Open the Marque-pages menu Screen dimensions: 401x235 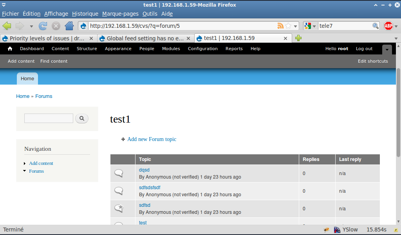click(120, 14)
